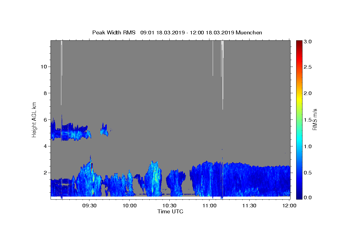Click the colorbar value 2.0
Screen dimensions: 359x239
308,93
